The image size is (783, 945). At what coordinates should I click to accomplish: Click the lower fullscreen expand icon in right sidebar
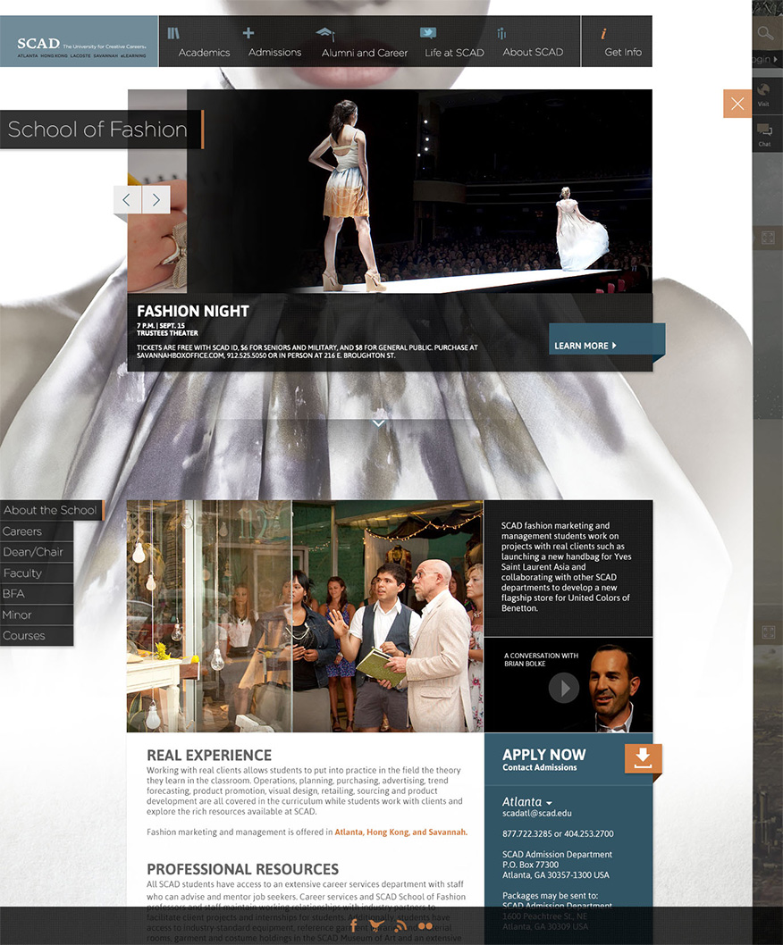(768, 632)
